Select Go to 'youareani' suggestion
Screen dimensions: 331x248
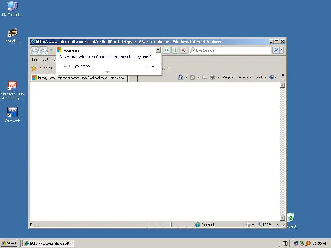109,66
